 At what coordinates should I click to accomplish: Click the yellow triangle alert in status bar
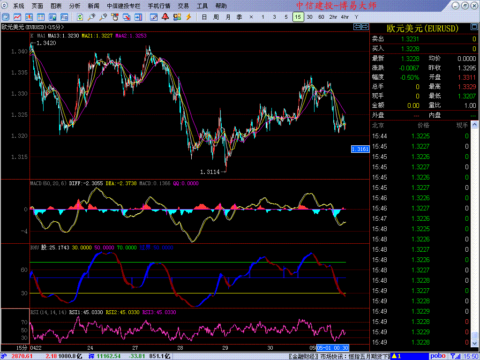[394, 356]
